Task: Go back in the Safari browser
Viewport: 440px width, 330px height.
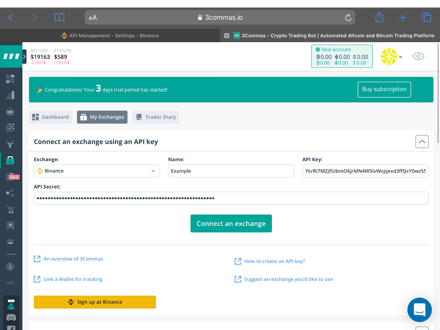Action: point(11,18)
